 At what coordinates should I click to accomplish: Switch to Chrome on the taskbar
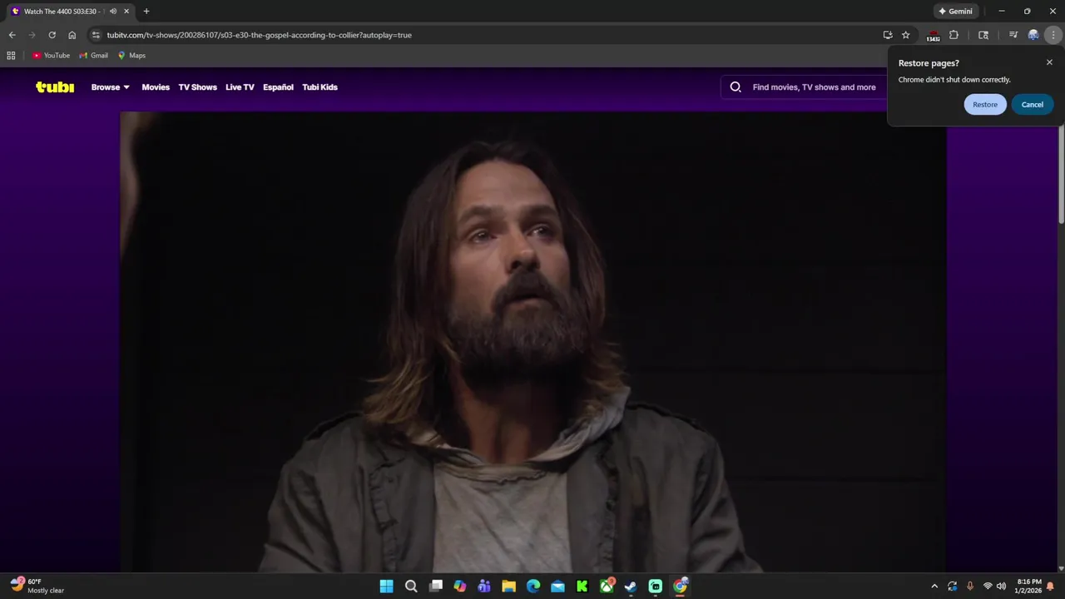(x=681, y=587)
